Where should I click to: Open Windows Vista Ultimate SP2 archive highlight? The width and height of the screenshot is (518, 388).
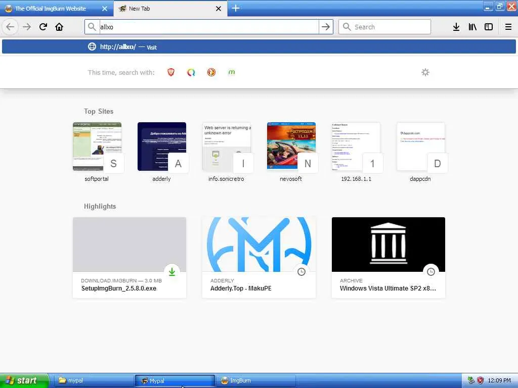[x=388, y=258]
